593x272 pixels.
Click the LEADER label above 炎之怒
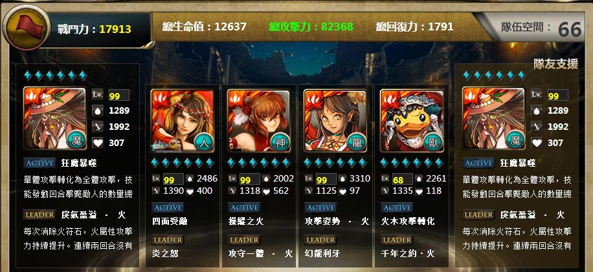point(168,240)
